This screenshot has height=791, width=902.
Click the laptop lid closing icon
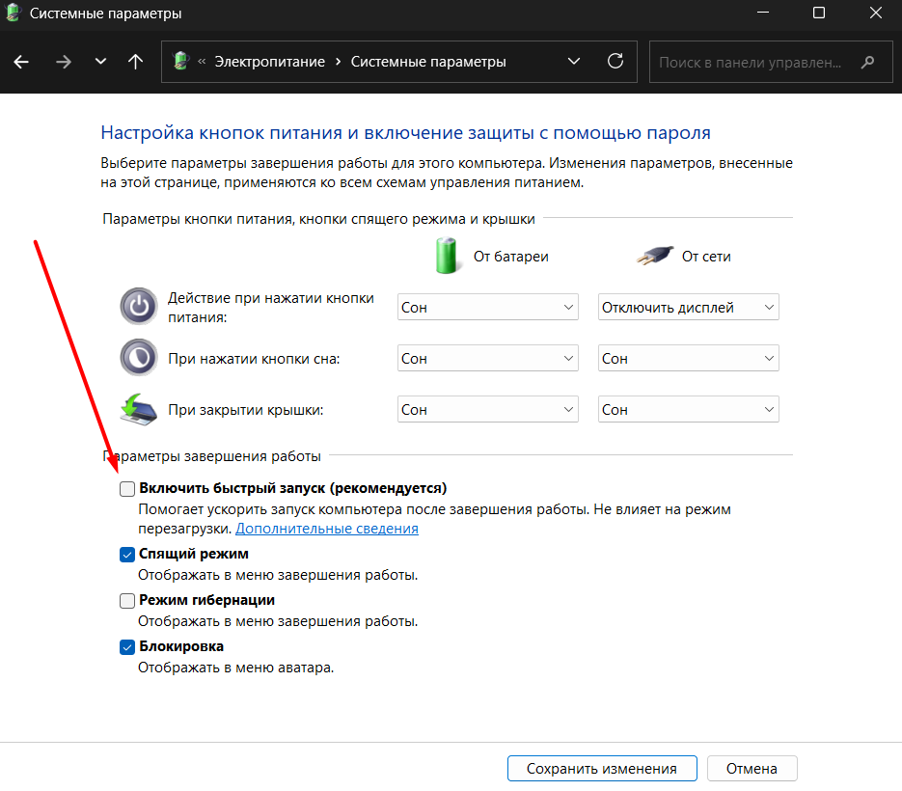click(x=137, y=409)
